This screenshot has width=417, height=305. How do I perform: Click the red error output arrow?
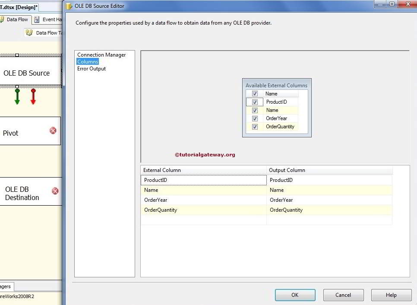33,96
